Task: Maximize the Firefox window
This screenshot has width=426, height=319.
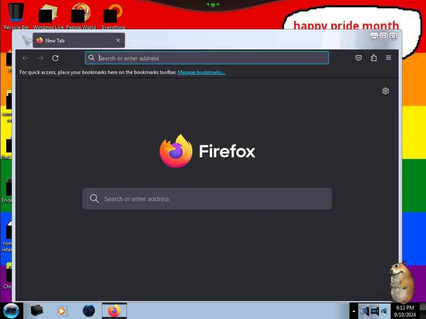Action: (x=384, y=37)
